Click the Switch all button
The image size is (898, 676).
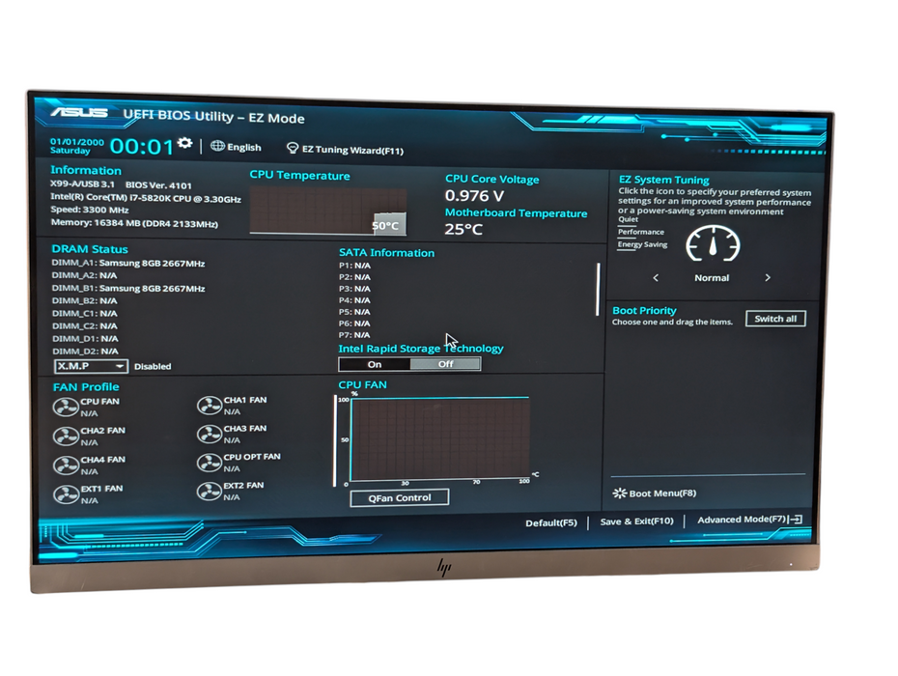[x=774, y=319]
